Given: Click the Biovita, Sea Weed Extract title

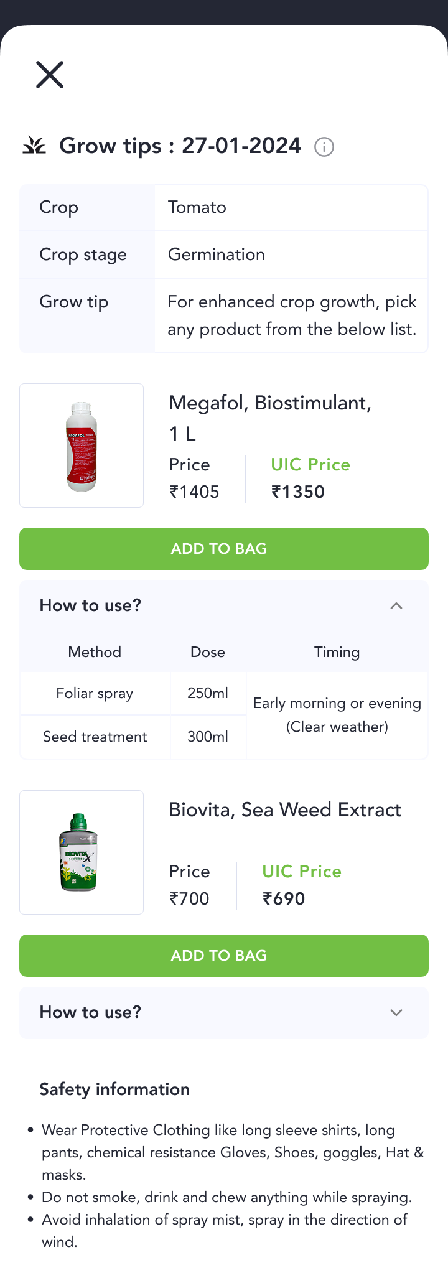Looking at the screenshot, I should pyautogui.click(x=285, y=810).
